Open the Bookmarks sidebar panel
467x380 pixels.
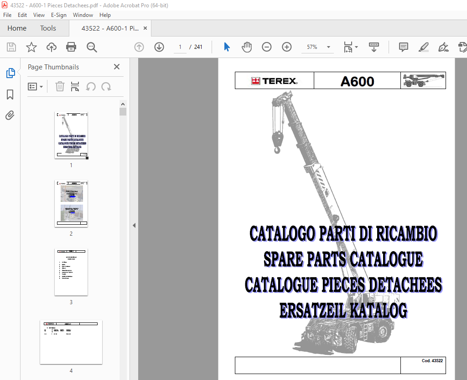point(10,95)
